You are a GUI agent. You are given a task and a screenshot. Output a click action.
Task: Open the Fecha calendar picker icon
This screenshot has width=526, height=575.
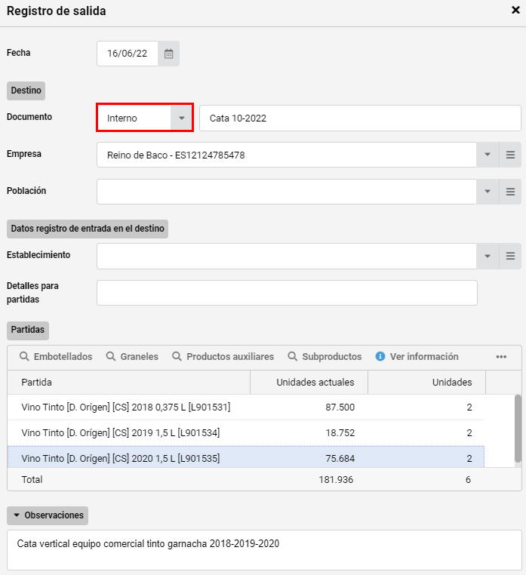(169, 54)
